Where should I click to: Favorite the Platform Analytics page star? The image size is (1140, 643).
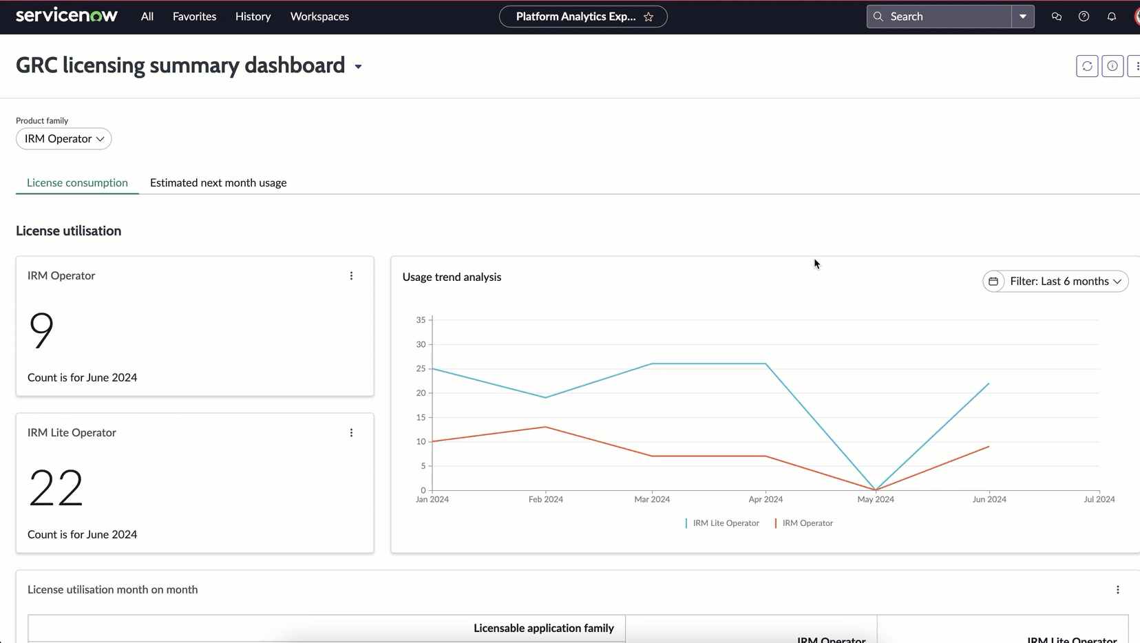click(x=648, y=17)
